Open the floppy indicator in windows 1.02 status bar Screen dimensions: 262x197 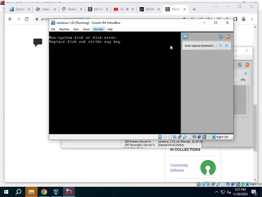tap(170, 137)
